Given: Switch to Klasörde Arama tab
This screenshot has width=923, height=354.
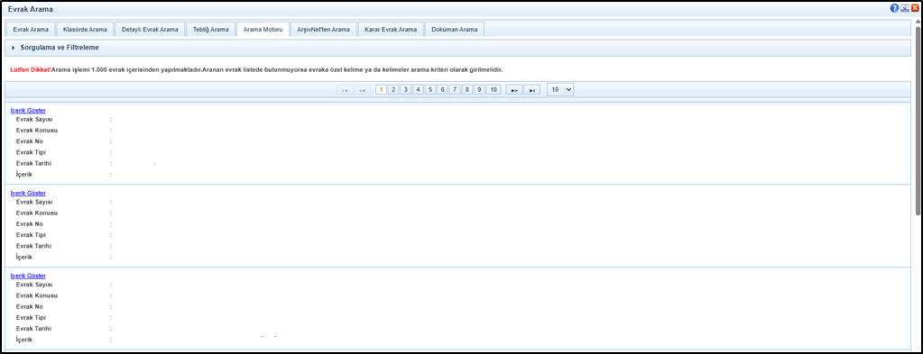Looking at the screenshot, I should [x=85, y=30].
